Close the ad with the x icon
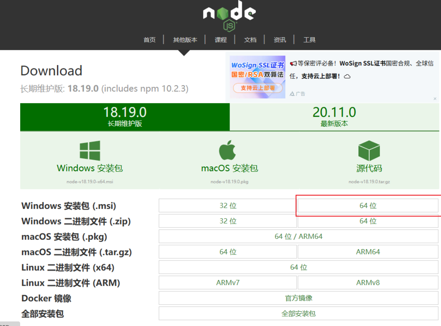Screen dimensions: 441x326 (435, 99)
